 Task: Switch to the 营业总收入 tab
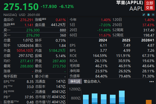point(92,81)
